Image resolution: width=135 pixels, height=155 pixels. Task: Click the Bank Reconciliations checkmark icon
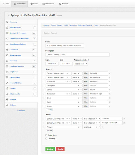7,44
